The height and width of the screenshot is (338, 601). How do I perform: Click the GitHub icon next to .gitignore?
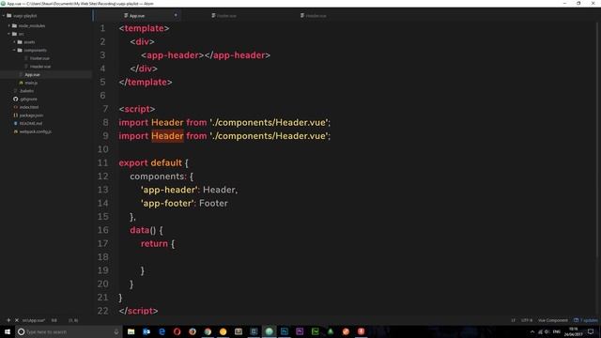[15, 99]
